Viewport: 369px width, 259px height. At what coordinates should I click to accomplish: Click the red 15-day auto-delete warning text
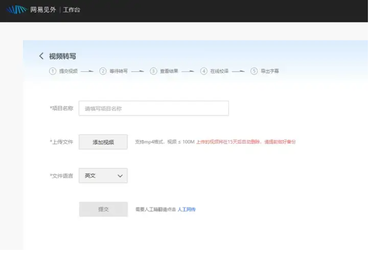pos(246,142)
